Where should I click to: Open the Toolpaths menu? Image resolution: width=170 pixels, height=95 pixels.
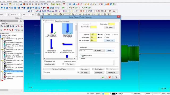point(42,1)
